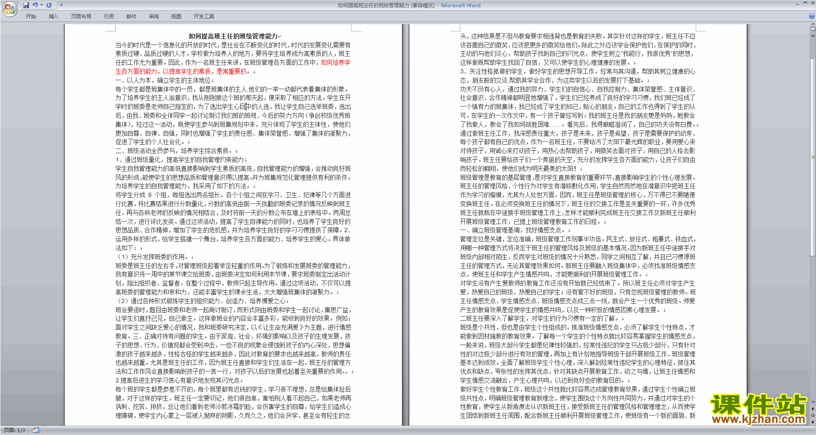Click the vertical scrollbar thumb
Screen dimensions: 816x435
pos(813,157)
